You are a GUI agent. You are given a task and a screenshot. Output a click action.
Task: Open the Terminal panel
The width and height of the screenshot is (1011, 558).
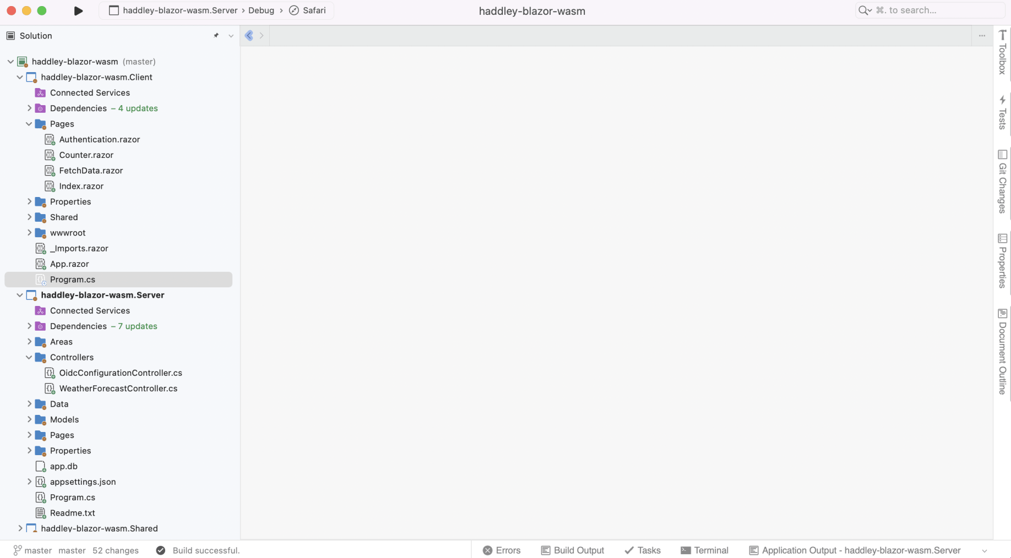(x=704, y=550)
